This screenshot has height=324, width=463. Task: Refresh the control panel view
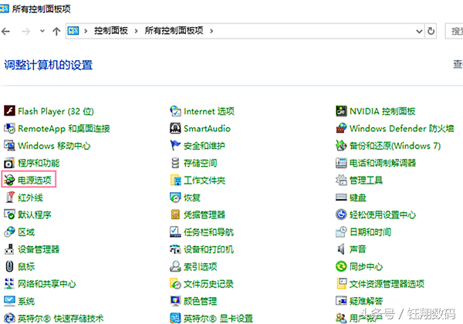pyautogui.click(x=431, y=31)
